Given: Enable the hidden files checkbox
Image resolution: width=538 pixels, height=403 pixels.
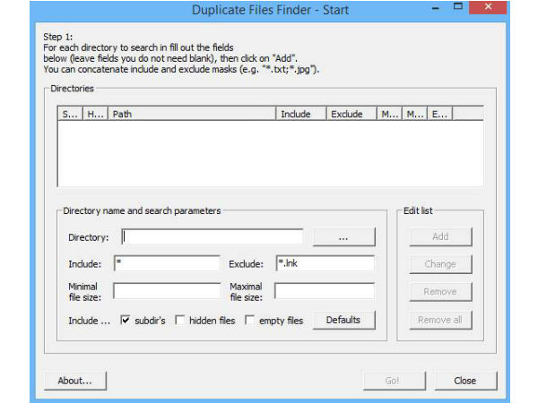Looking at the screenshot, I should tap(180, 320).
